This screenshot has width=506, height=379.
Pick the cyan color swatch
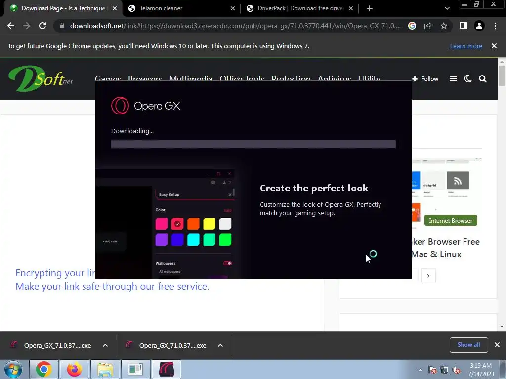(193, 239)
